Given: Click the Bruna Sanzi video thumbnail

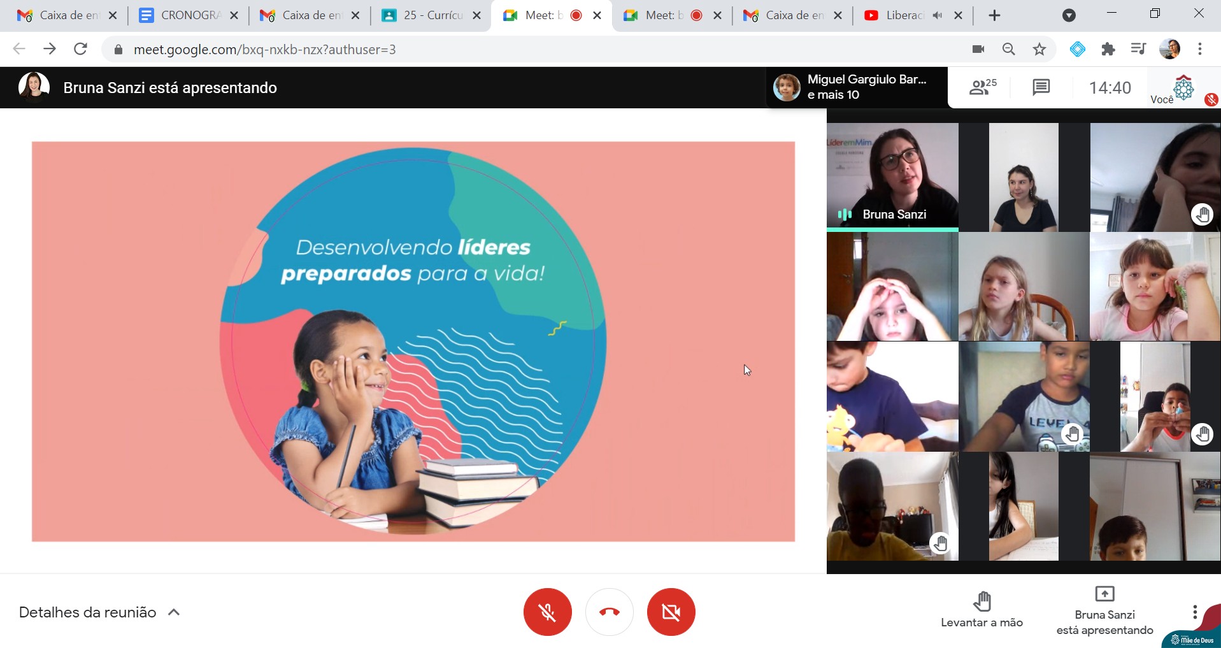Looking at the screenshot, I should tap(892, 176).
